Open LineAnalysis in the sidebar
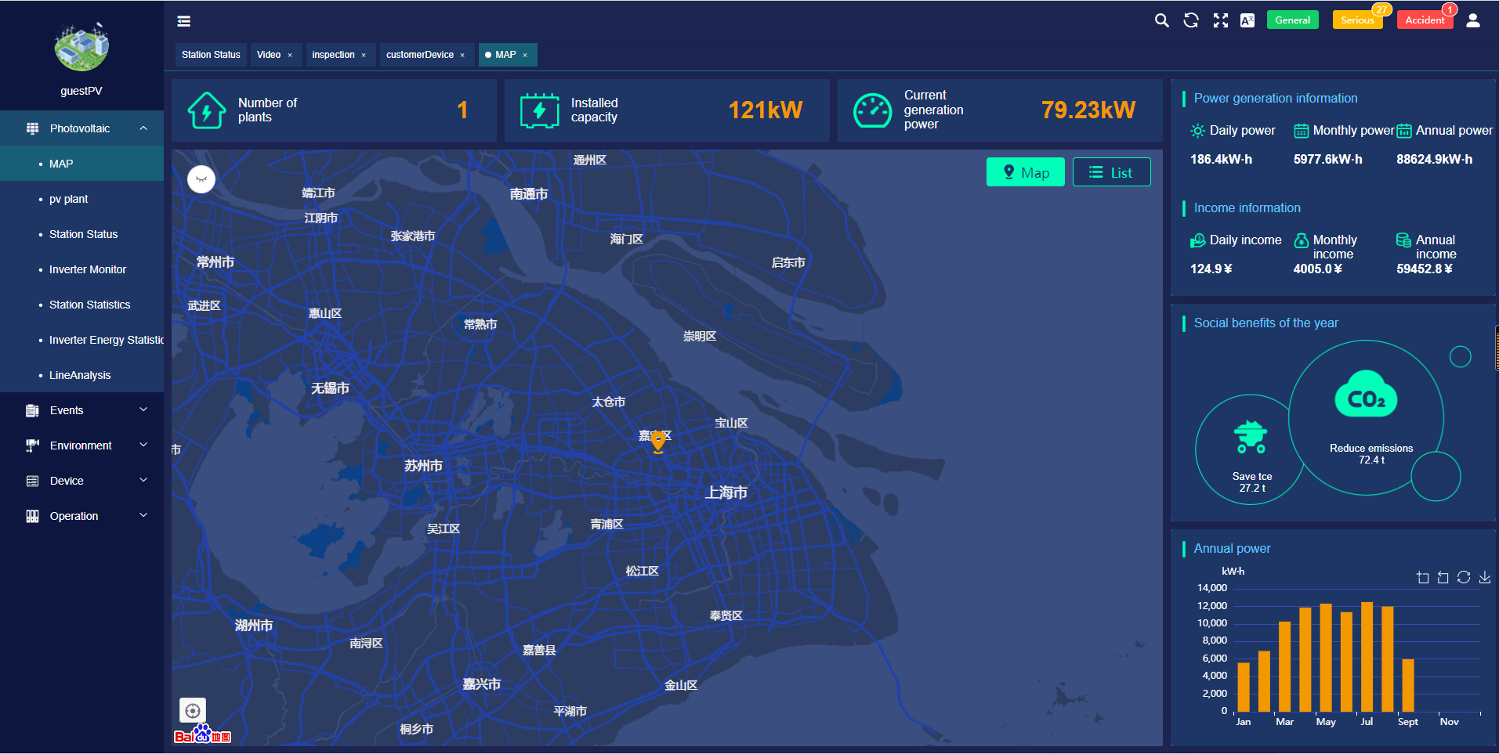Image resolution: width=1499 pixels, height=754 pixels. (81, 375)
